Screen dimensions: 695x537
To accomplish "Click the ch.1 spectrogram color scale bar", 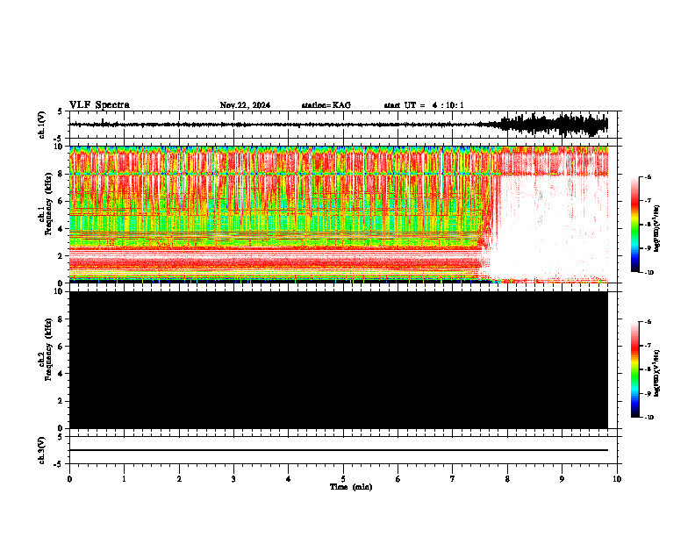I will coord(635,225).
